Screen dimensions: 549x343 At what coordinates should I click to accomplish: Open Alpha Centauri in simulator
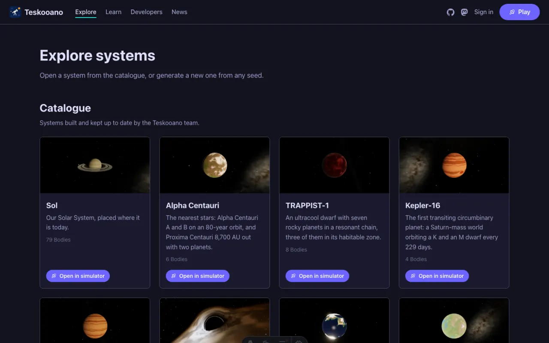pos(198,276)
